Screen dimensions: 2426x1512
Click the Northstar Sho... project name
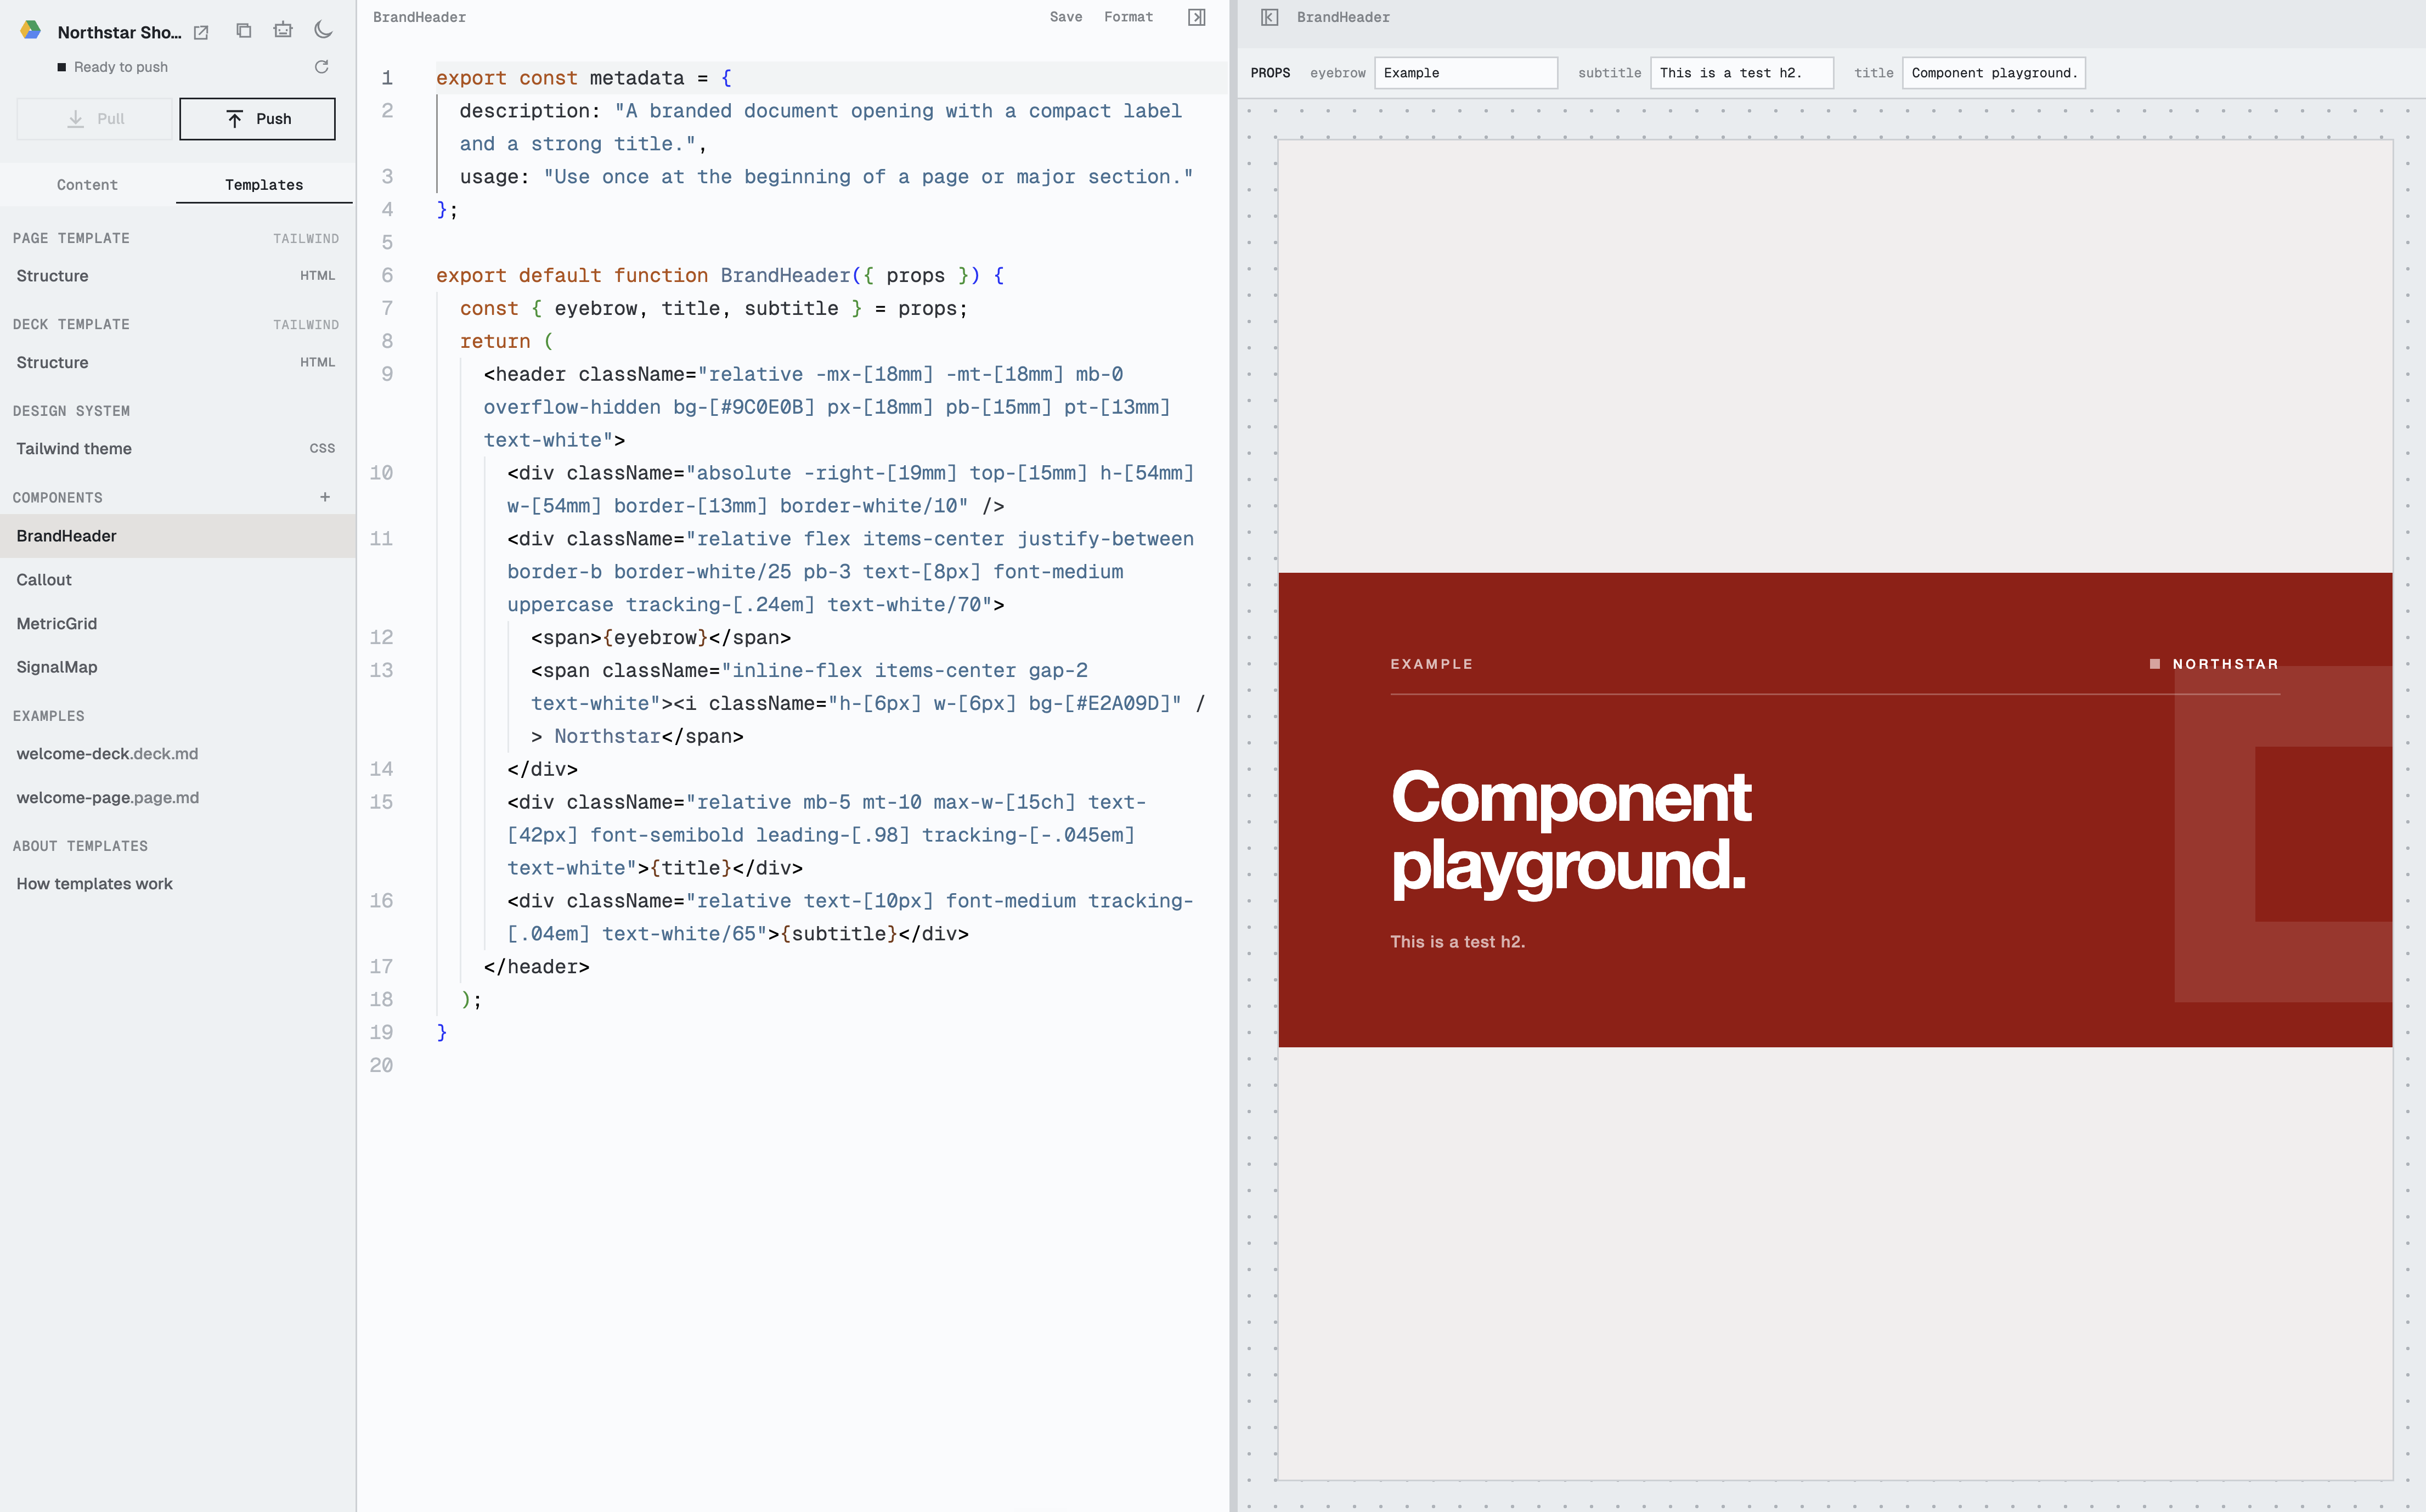coord(119,32)
